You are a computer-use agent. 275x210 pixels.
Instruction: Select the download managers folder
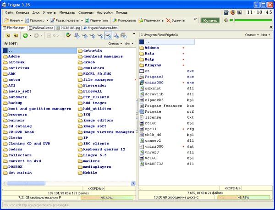(x=103, y=56)
